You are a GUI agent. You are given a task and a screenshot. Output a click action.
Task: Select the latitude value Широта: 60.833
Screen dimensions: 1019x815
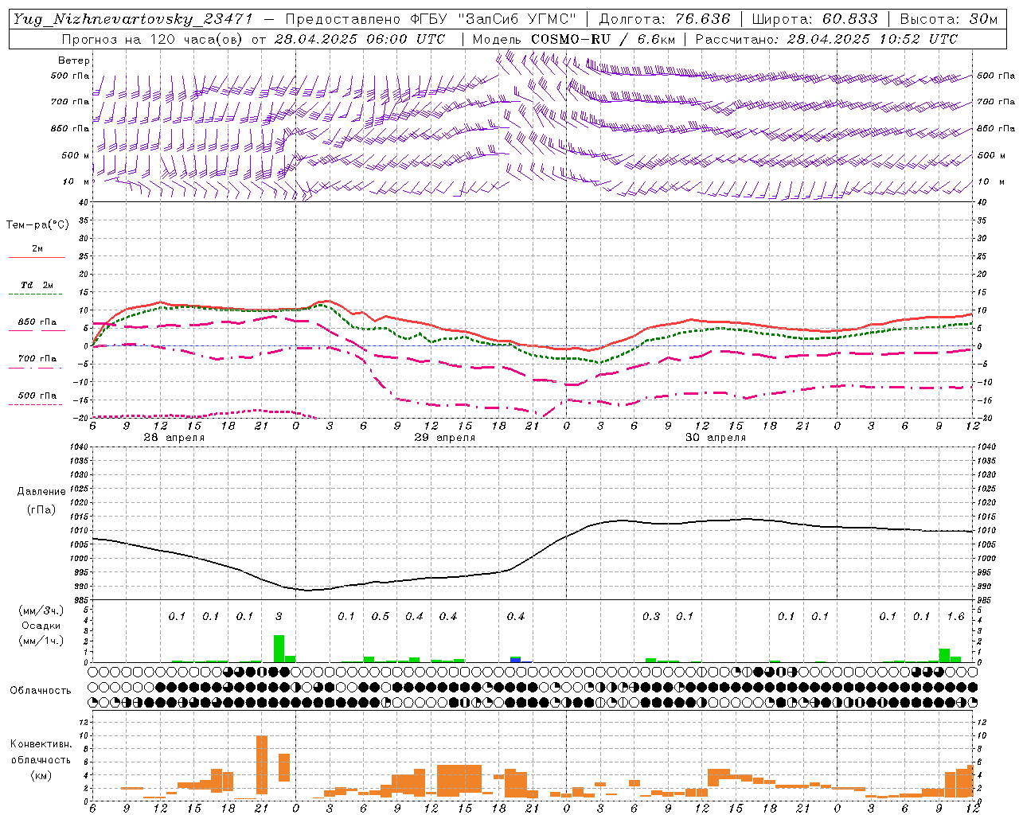[814, 19]
